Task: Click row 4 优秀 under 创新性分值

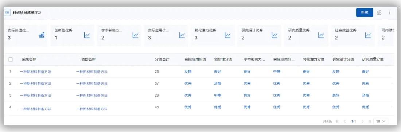Action: [217, 107]
